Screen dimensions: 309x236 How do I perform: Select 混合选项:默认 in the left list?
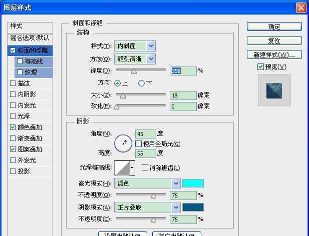pyautogui.click(x=30, y=38)
